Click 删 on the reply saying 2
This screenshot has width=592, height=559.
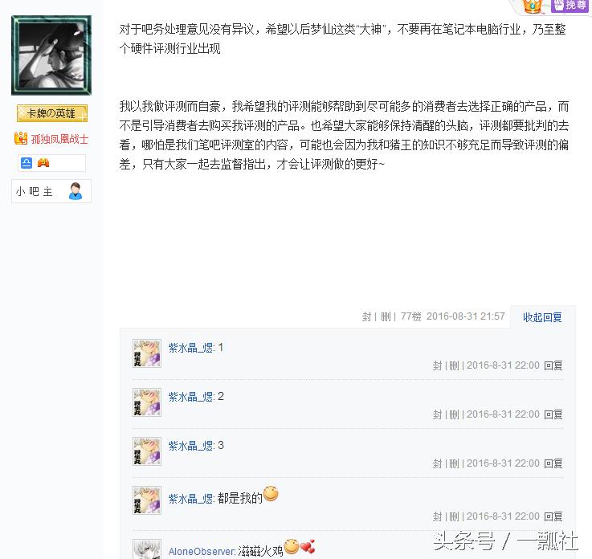454,414
